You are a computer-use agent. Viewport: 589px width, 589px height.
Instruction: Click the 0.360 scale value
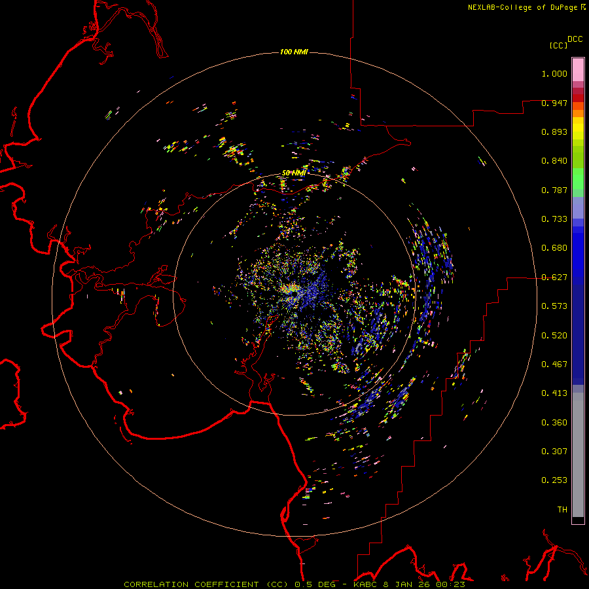pyautogui.click(x=554, y=423)
